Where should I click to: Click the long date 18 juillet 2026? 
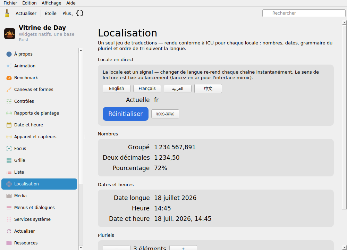click(x=175, y=198)
